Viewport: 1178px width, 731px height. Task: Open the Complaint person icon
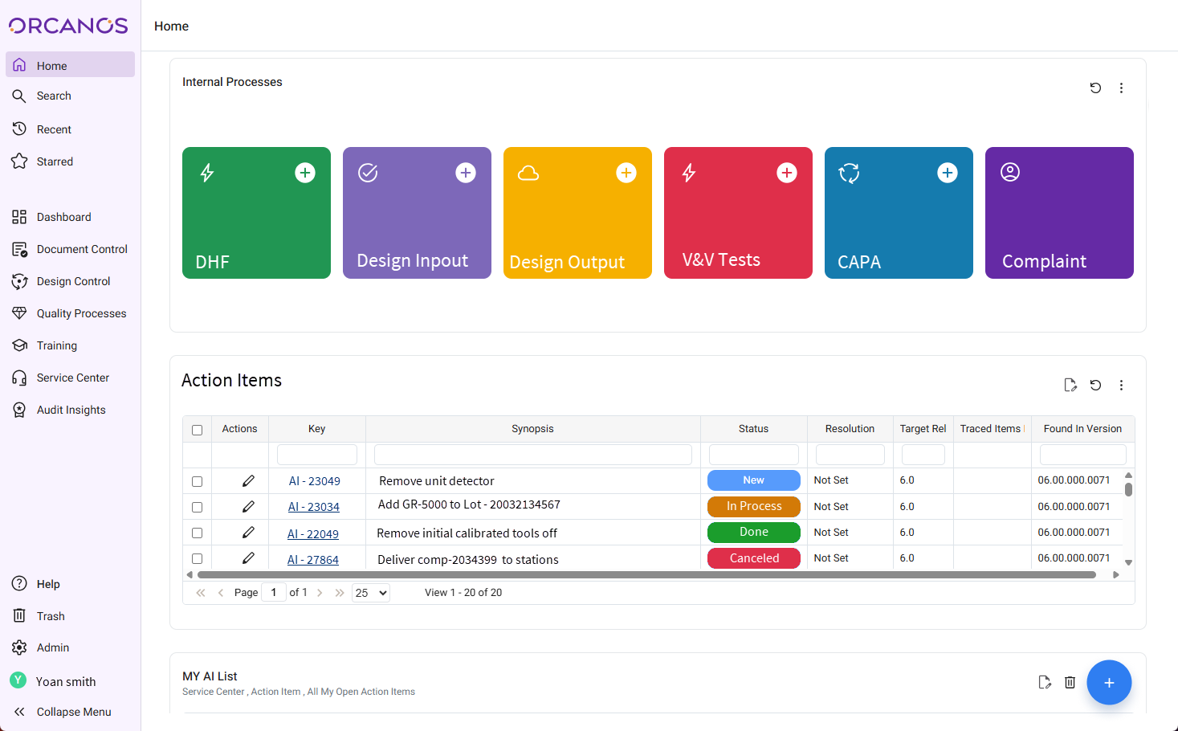click(1010, 171)
